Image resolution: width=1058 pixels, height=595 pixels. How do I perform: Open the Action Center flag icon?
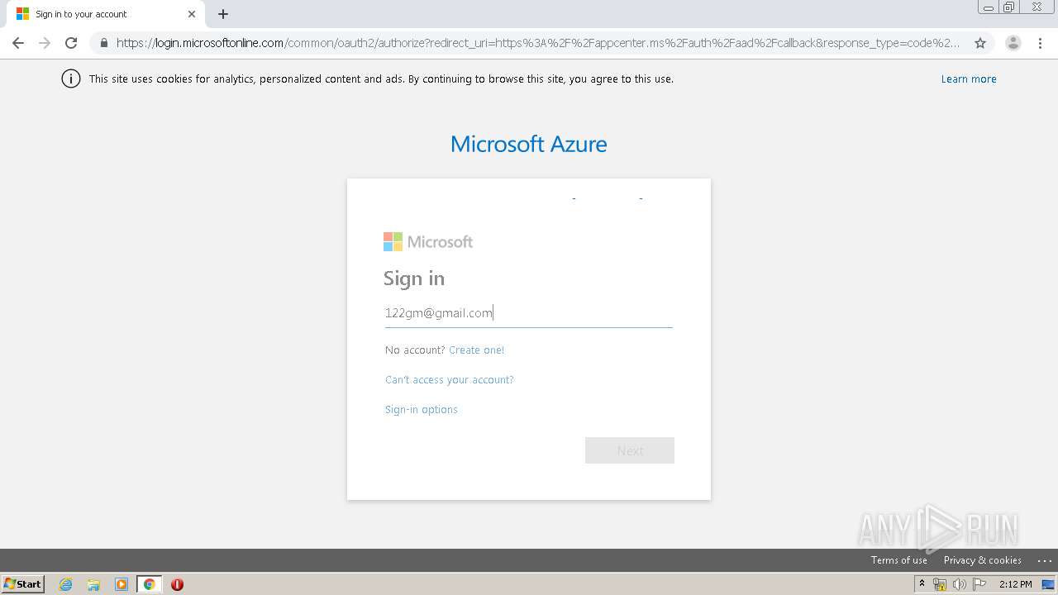(x=979, y=584)
